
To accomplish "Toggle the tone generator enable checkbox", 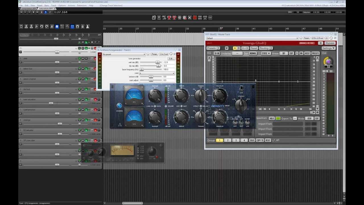I will [175, 54].
